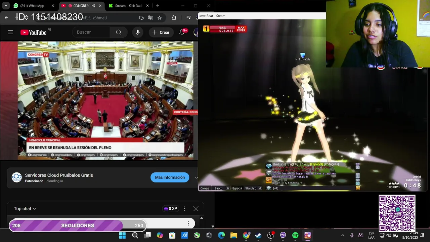The width and height of the screenshot is (430, 242).
Task: Close the Kick Dashboard tab
Action: [x=148, y=6]
